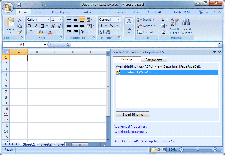Click Merge and Center icon
Viewport: 225px width, 155px height.
tap(89, 26)
